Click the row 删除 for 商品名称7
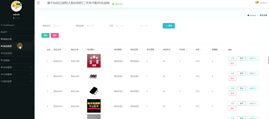269x119 pixels. click(x=232, y=78)
